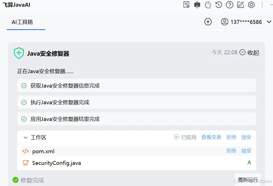The height and width of the screenshot is (186, 273).
Task: Reject changes for pom.xml
Action: 231,151
